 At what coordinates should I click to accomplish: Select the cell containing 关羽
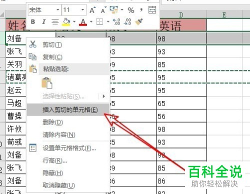tap(16, 64)
